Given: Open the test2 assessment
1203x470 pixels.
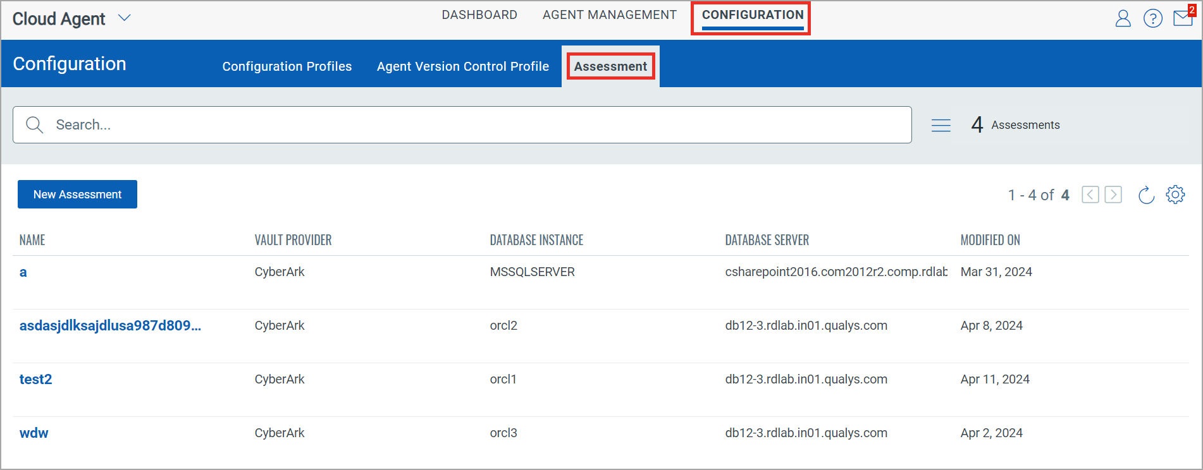Looking at the screenshot, I should 35,380.
